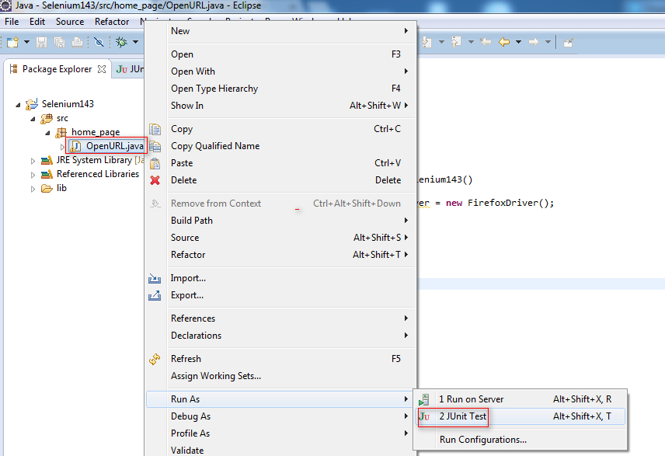Click the Copy icon in context menu
This screenshot has width=665, height=456.
(x=155, y=129)
